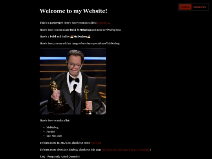The image size is (212, 159).
Task: Select the italic MrDtabog text
Action: click(106, 30)
